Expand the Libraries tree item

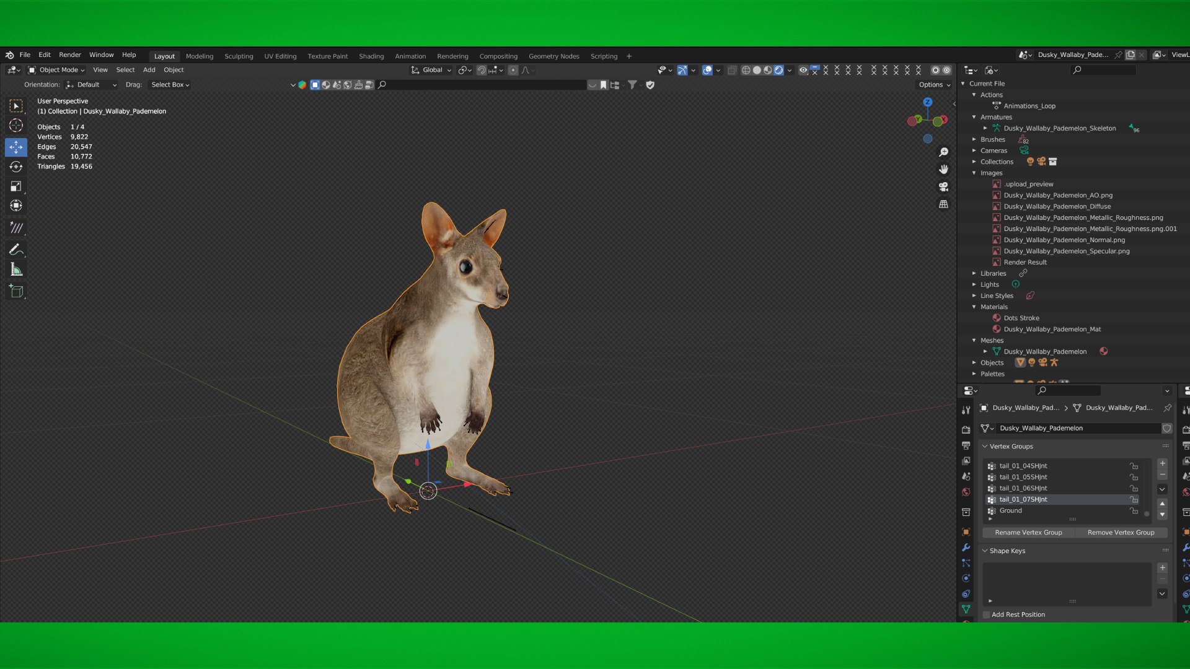point(974,273)
